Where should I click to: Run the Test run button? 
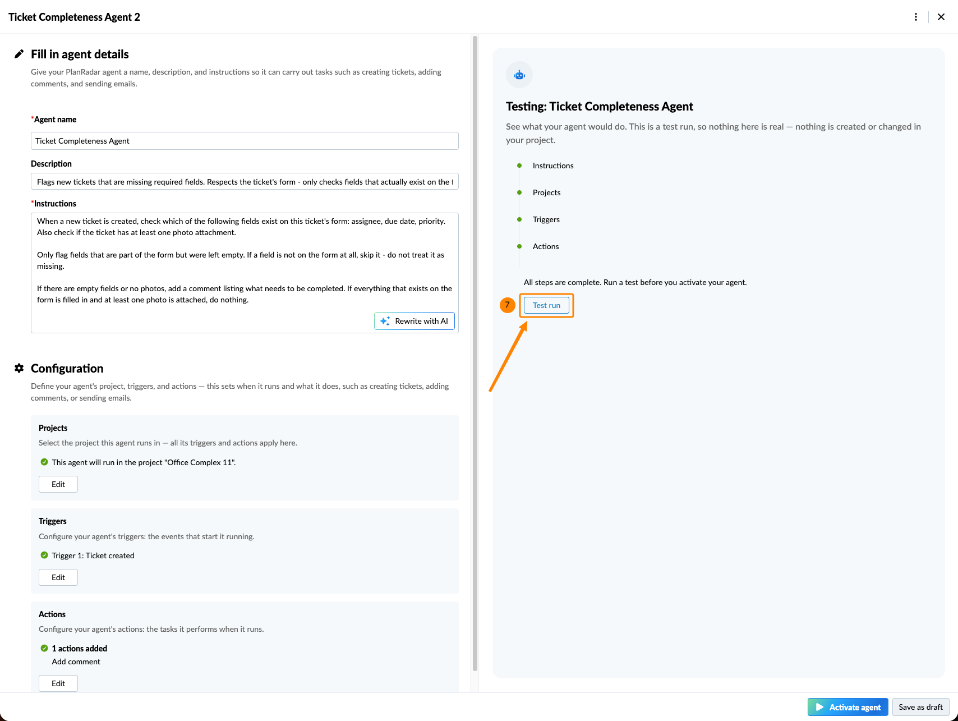tap(546, 305)
